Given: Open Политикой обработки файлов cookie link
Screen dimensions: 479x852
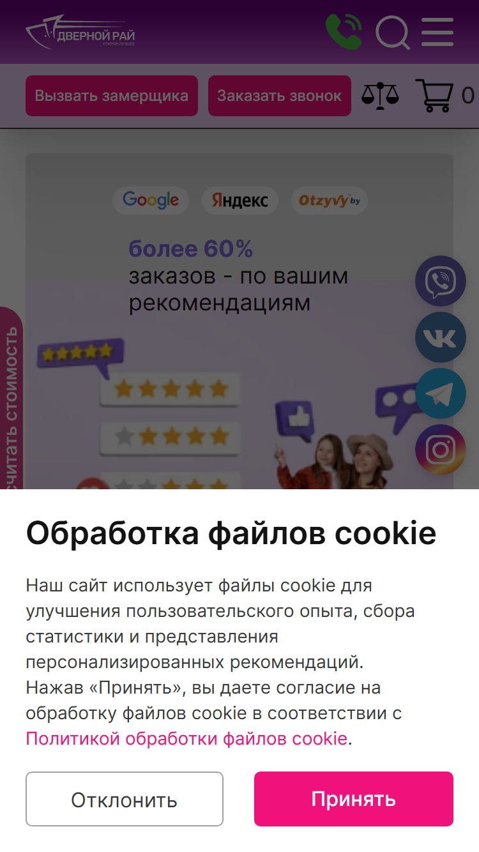Looking at the screenshot, I should point(186,739).
